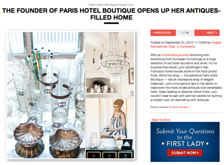Viewport: 224px width, 165px height.
Task: Open photographer Kassie Borreson link
Action: tap(180, 107)
